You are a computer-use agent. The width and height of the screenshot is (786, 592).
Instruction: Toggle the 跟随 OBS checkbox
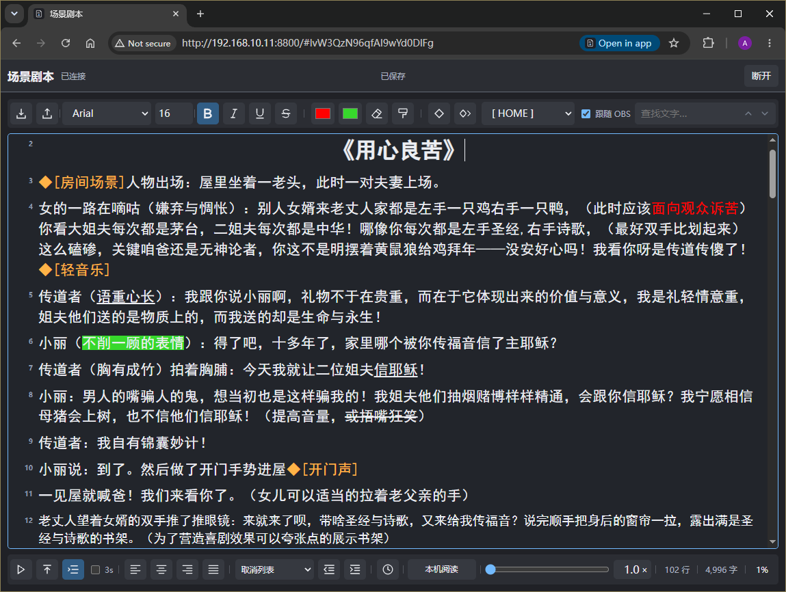coord(586,113)
